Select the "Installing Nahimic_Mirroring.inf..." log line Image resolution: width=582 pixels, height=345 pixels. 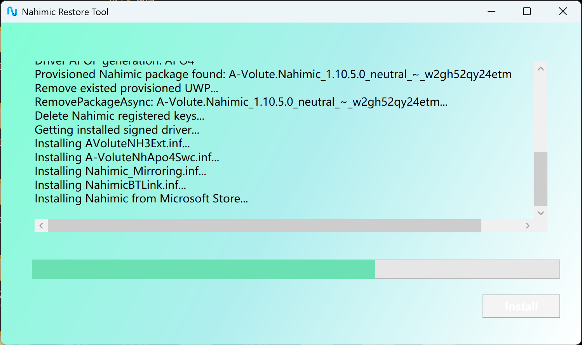tap(120, 171)
